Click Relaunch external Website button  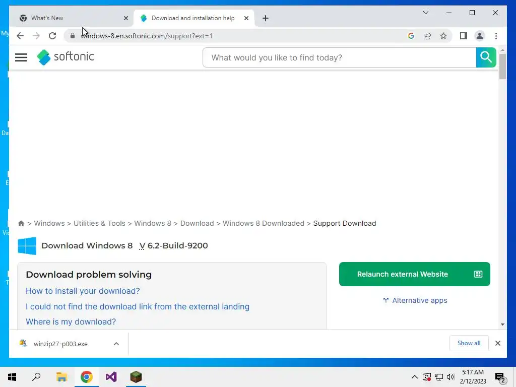(x=414, y=274)
